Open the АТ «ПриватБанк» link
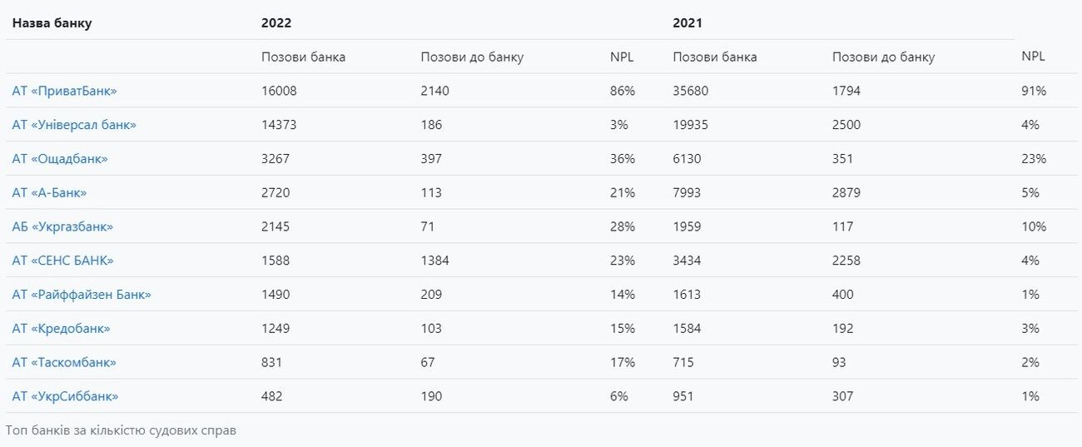Viewport: 1082px width, 447px height. [x=64, y=91]
